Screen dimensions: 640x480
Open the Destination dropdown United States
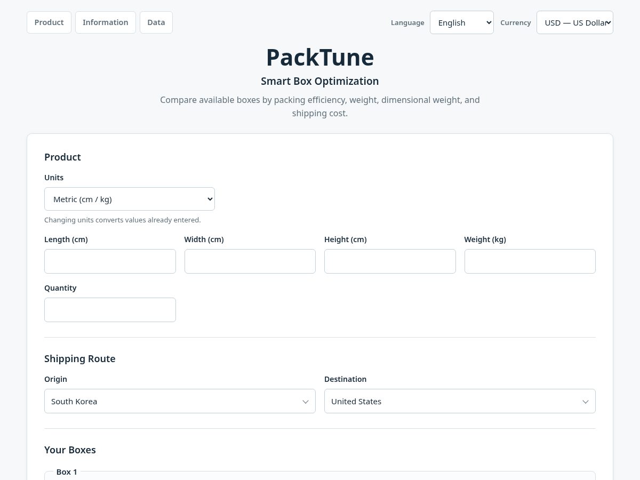460,401
